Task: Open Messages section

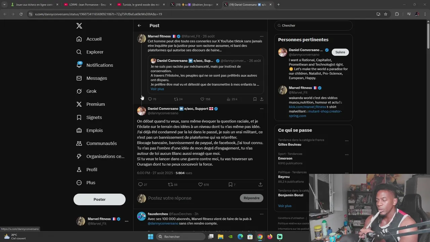Action: (x=92, y=78)
